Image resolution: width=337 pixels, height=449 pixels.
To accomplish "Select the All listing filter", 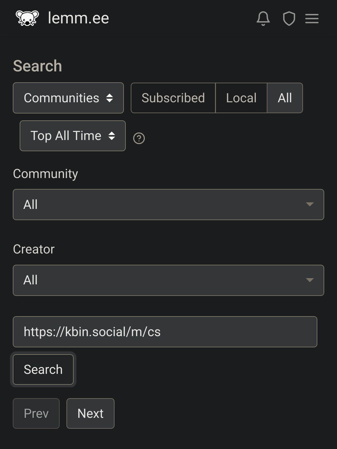I will coord(285,98).
